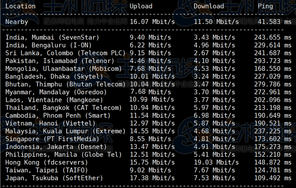This screenshot has height=188, width=296.
Task: Click Colombo download 2.67 Mbit/s
Action: (214, 53)
